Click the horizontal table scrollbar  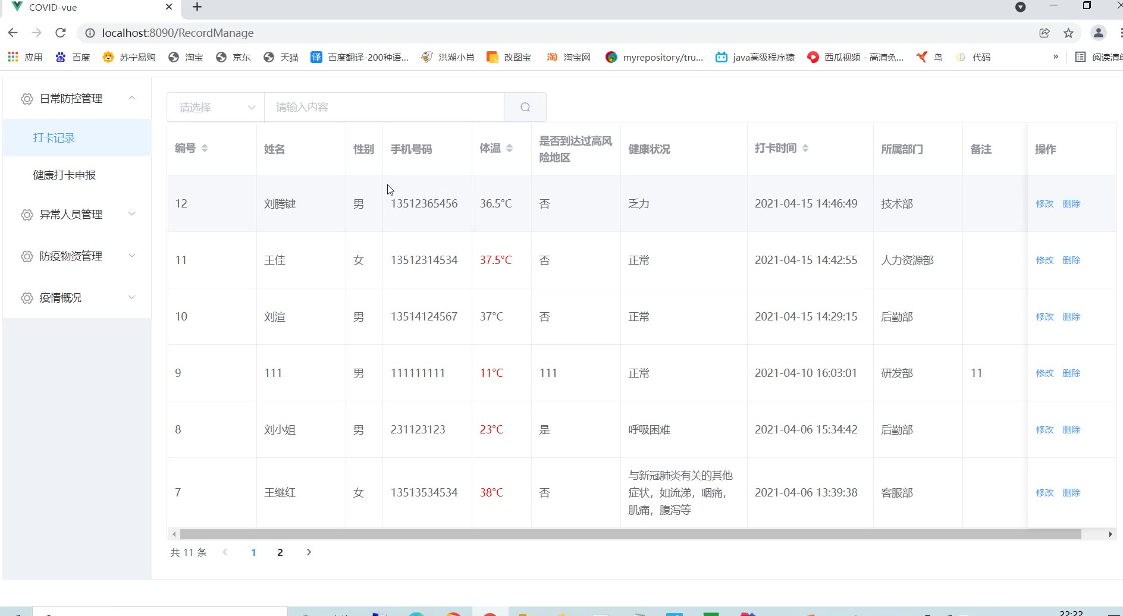coord(630,534)
